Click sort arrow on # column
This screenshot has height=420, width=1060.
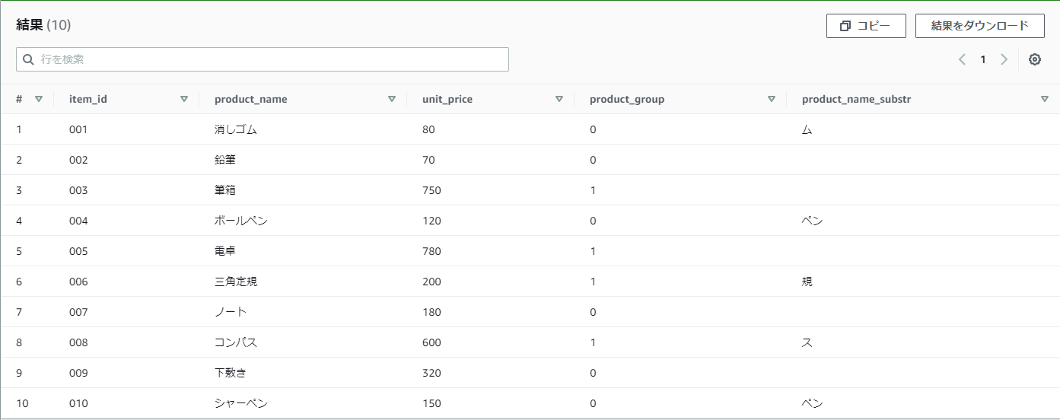coord(39,99)
